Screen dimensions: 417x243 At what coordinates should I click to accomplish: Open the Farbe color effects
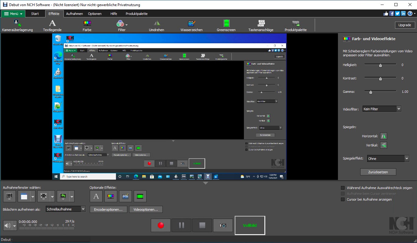pos(87,25)
